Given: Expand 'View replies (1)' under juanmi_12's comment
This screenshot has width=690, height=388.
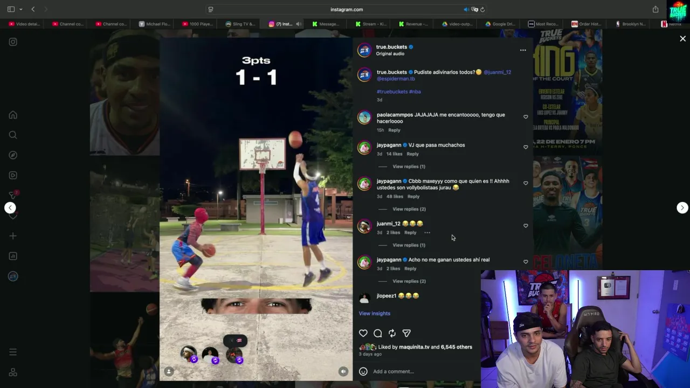Looking at the screenshot, I should pos(409,245).
